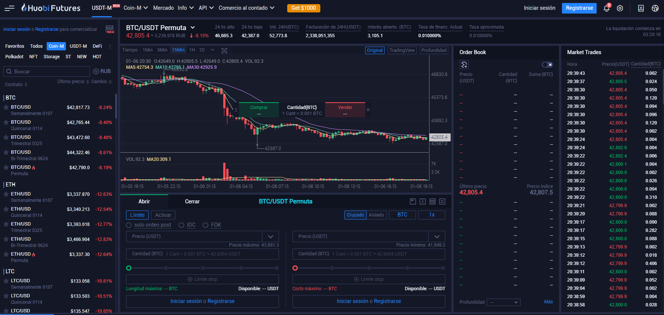Favorite the BTC/USD Quincenal 0114 star

point(6,122)
